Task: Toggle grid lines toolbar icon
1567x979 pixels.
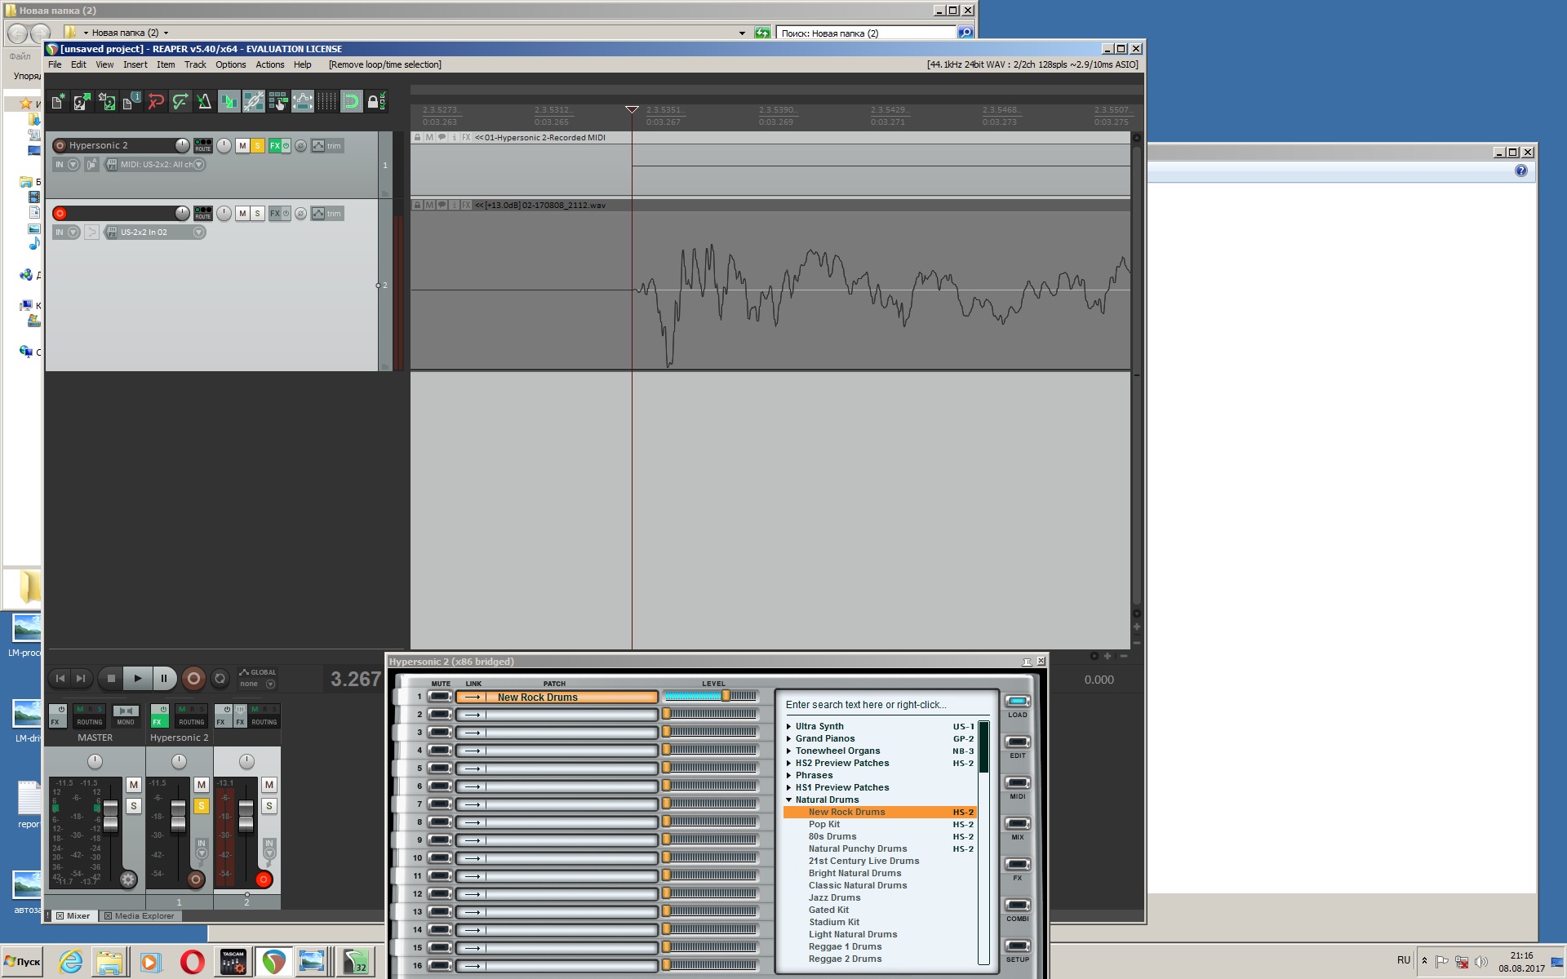Action: [x=326, y=102]
